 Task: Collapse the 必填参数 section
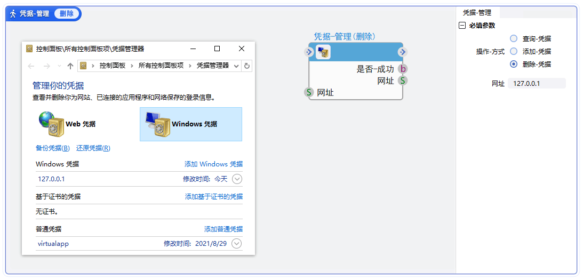[462, 26]
